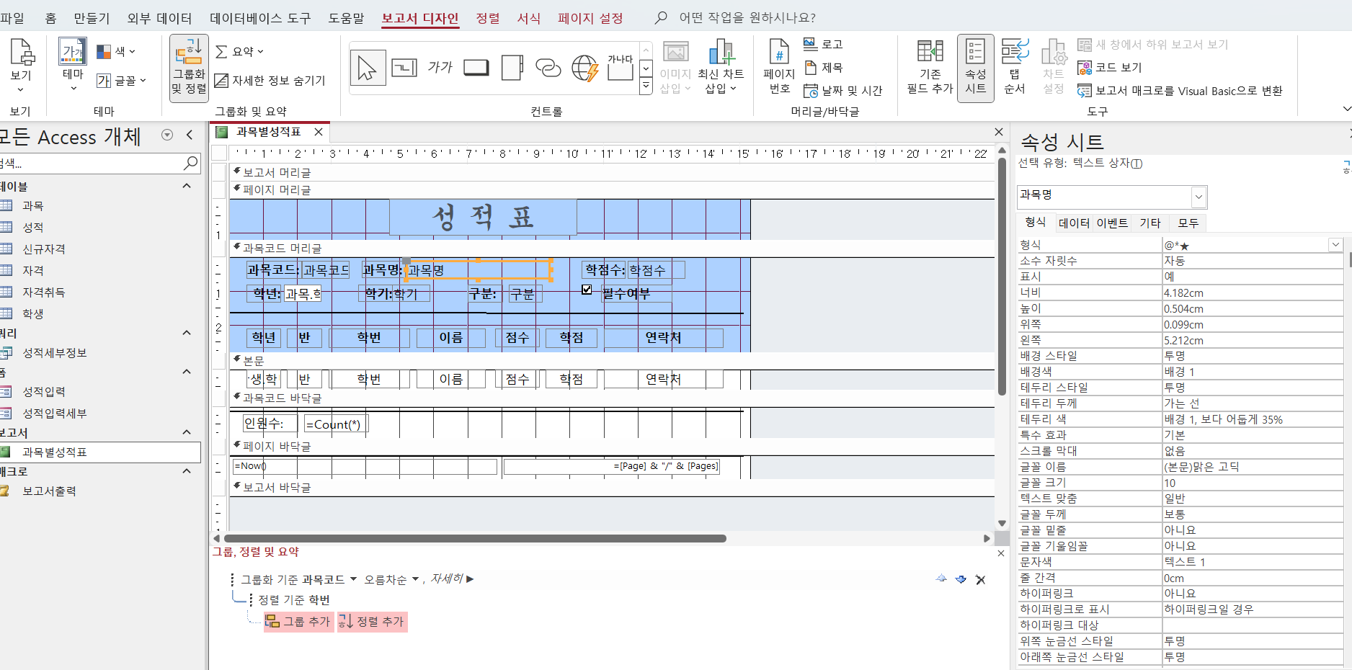Screen dimensions: 1352x670
Task: Select the arrow pointer control tool
Action: click(x=367, y=68)
